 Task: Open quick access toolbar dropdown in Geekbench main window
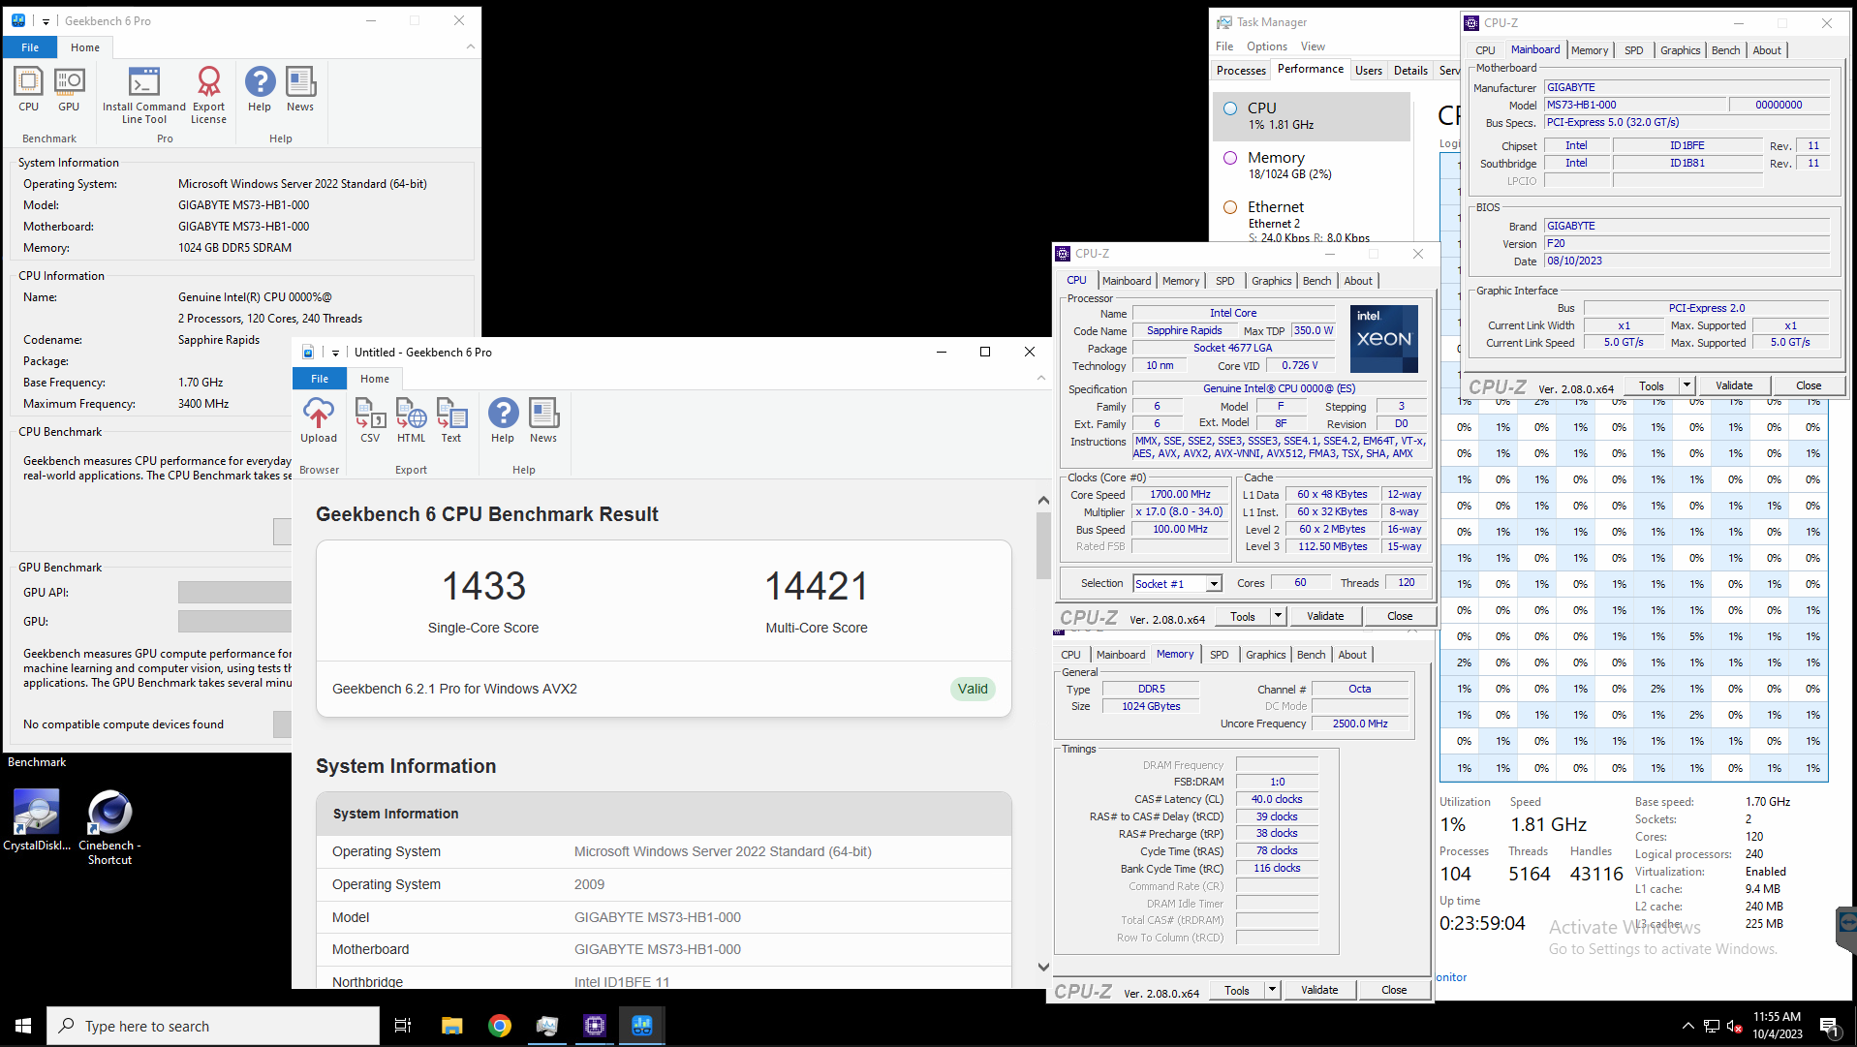pos(46,21)
